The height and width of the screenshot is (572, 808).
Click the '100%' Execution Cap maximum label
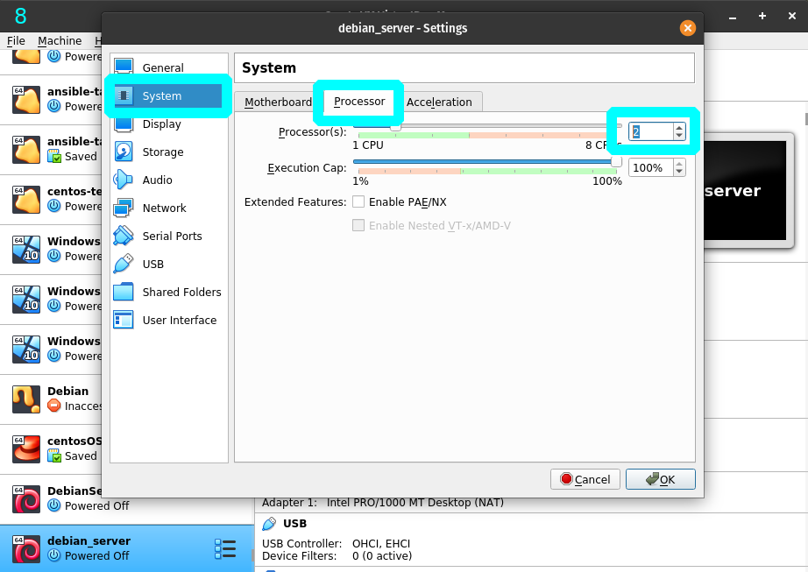click(x=607, y=181)
